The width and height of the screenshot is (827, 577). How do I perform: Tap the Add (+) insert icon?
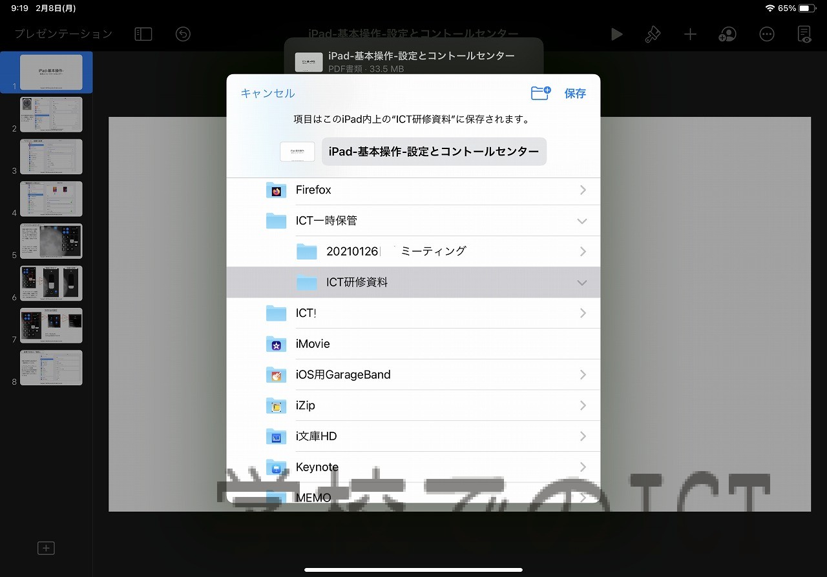tap(691, 34)
